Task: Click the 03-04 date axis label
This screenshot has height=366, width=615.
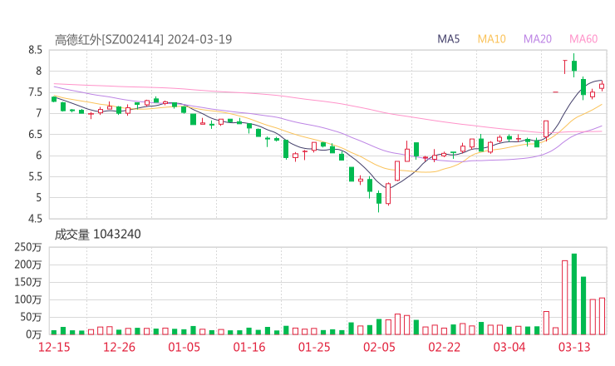Action: pyautogui.click(x=509, y=348)
